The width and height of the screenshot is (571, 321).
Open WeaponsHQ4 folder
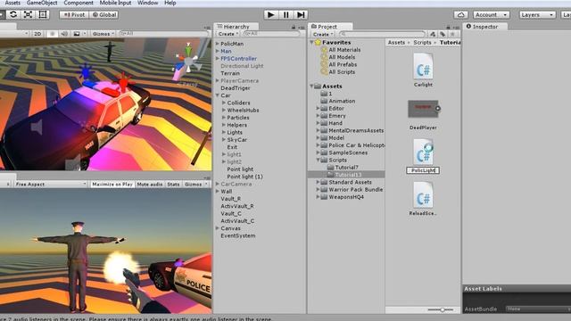(x=346, y=197)
